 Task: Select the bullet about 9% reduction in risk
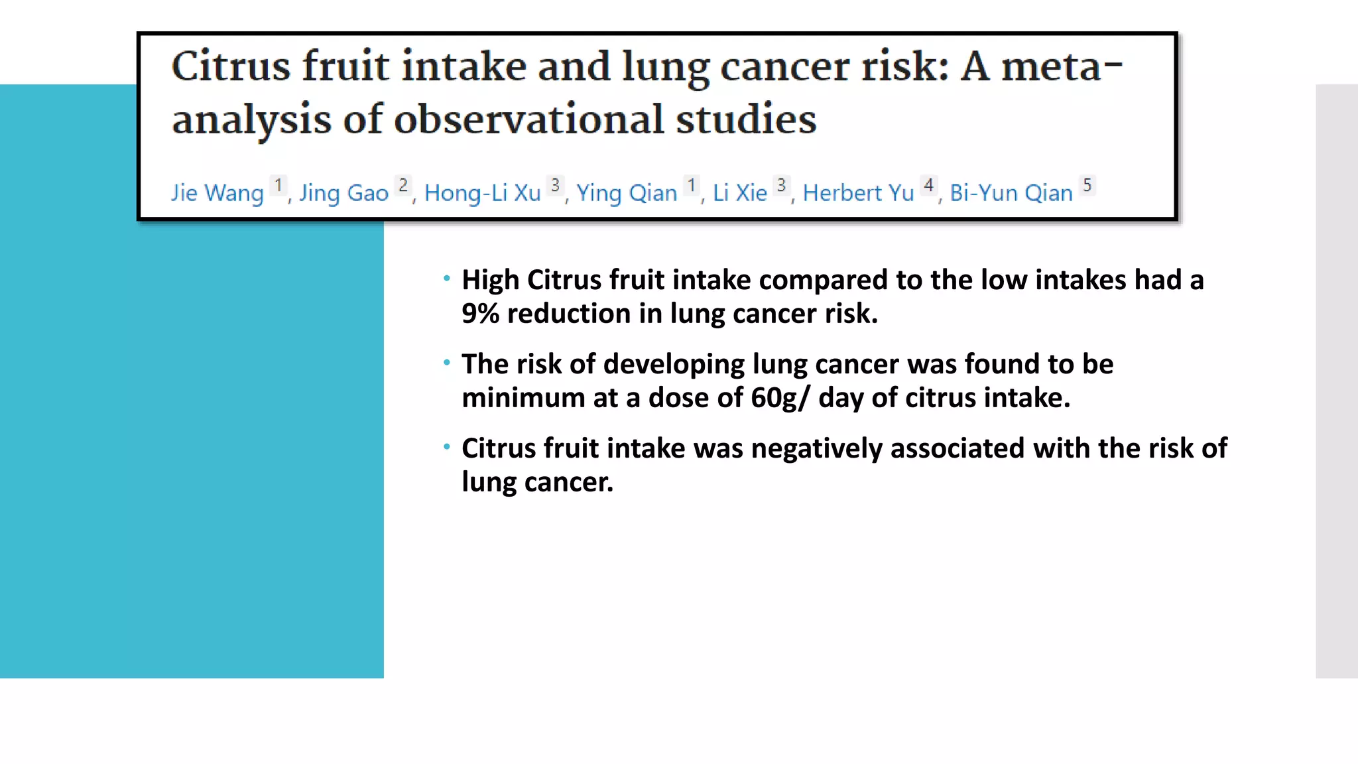(832, 296)
